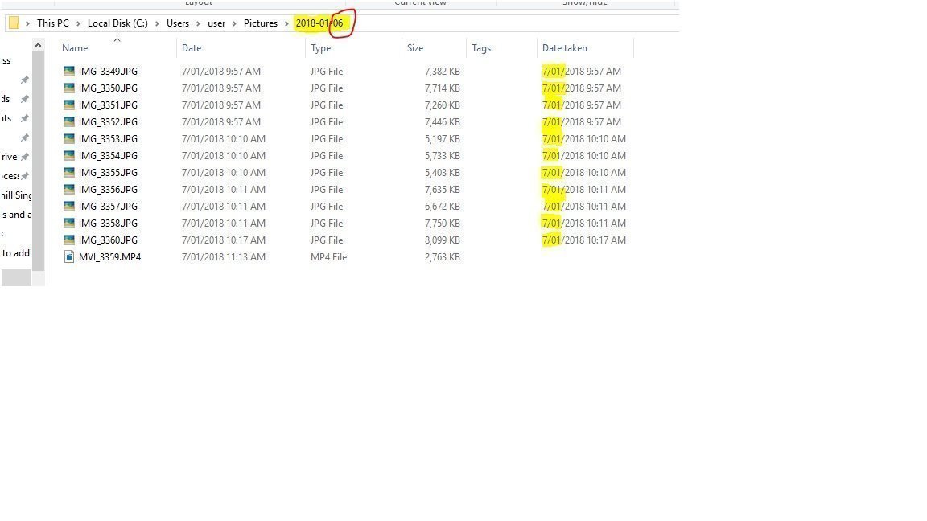The image size is (927, 521).
Task: Click the pin icon beside 'ds' in sidebar
Action: tap(25, 99)
